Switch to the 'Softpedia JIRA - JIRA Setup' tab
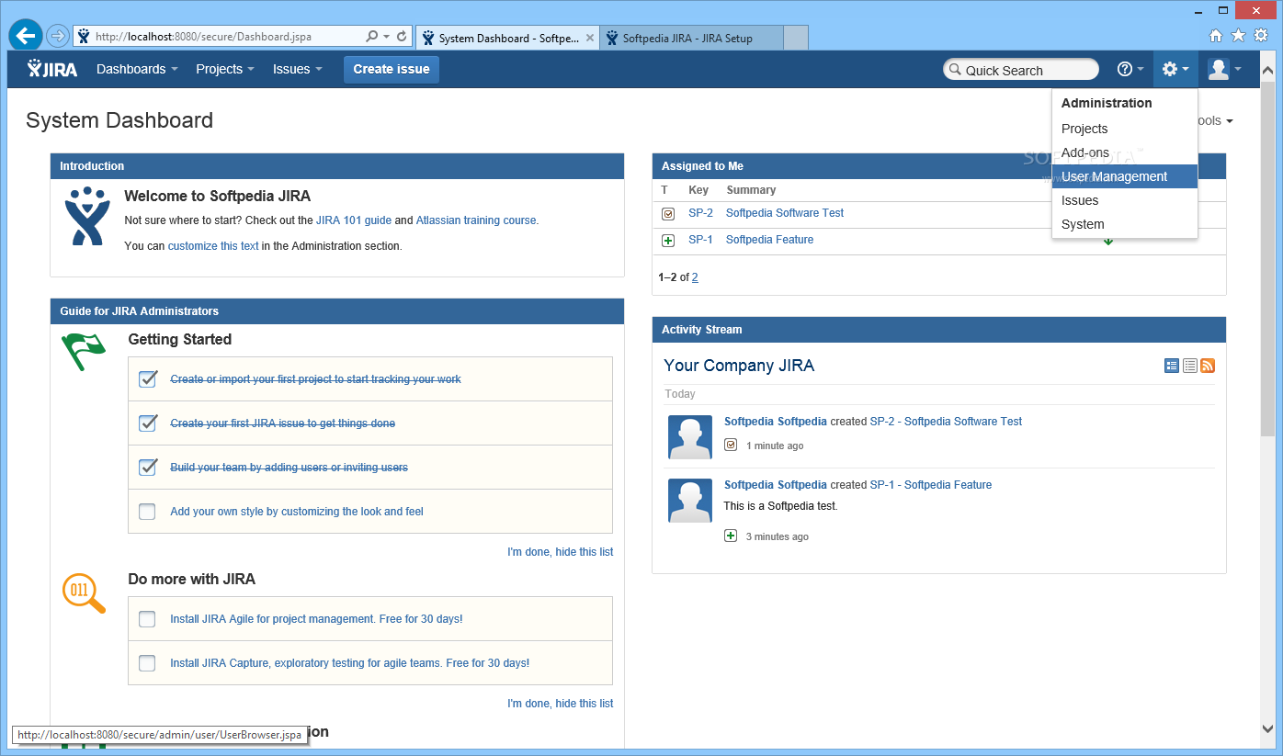The image size is (1283, 756). [x=691, y=39]
